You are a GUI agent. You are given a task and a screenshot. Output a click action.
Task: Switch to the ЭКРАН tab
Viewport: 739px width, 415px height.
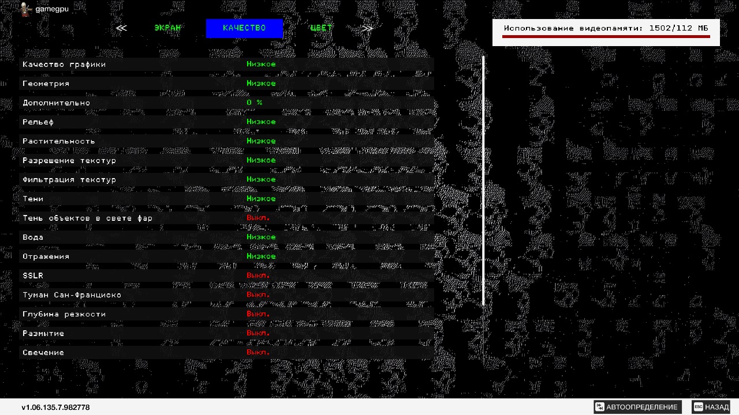tap(168, 28)
